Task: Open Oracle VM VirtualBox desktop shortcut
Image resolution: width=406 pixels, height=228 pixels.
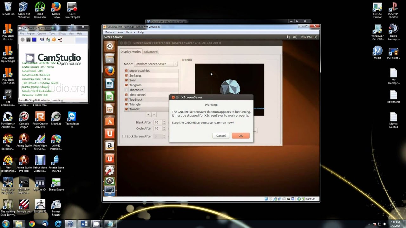Action: 24,9
